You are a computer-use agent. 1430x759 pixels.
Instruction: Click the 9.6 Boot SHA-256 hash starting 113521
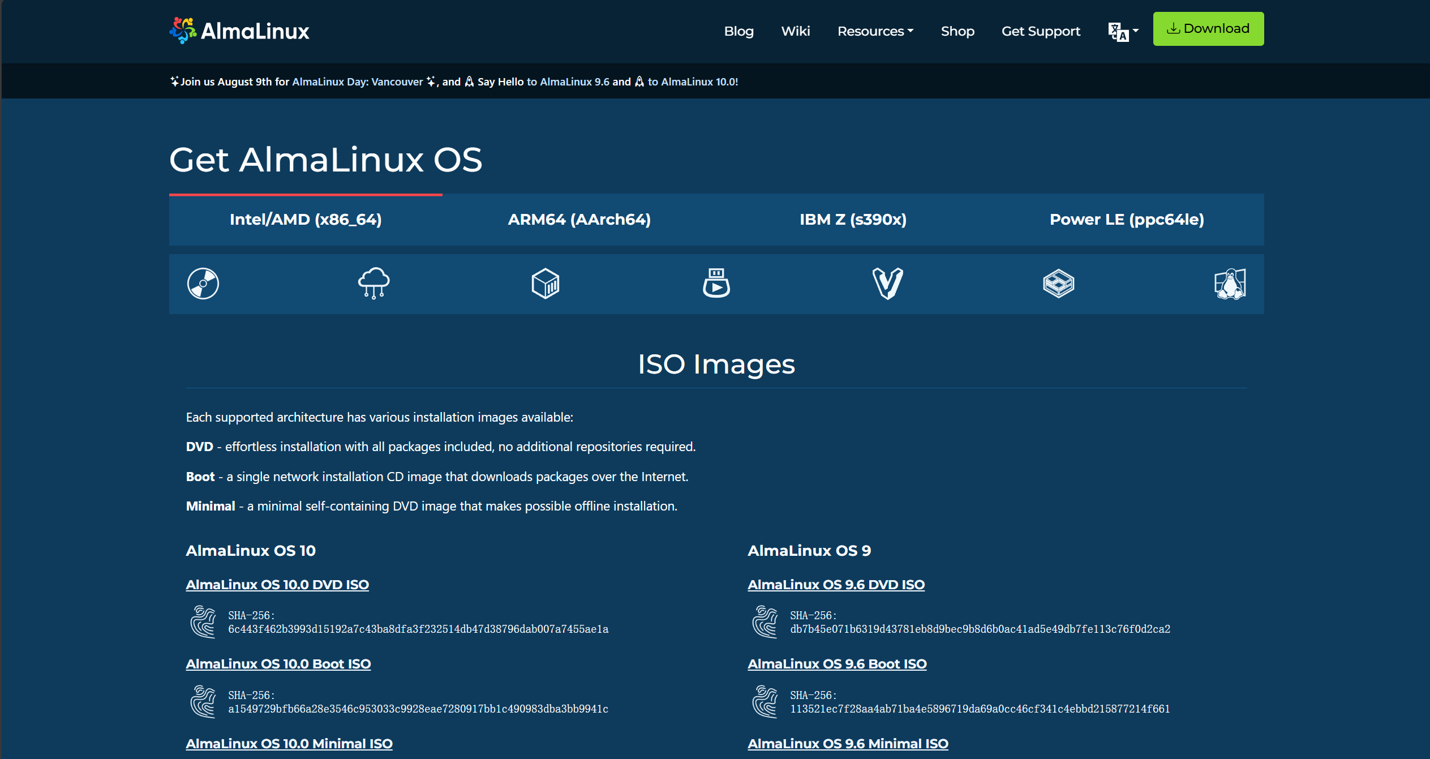(x=980, y=709)
